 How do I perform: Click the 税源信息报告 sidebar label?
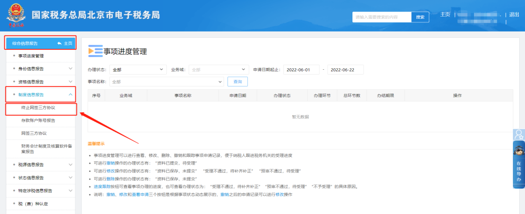tap(31, 165)
